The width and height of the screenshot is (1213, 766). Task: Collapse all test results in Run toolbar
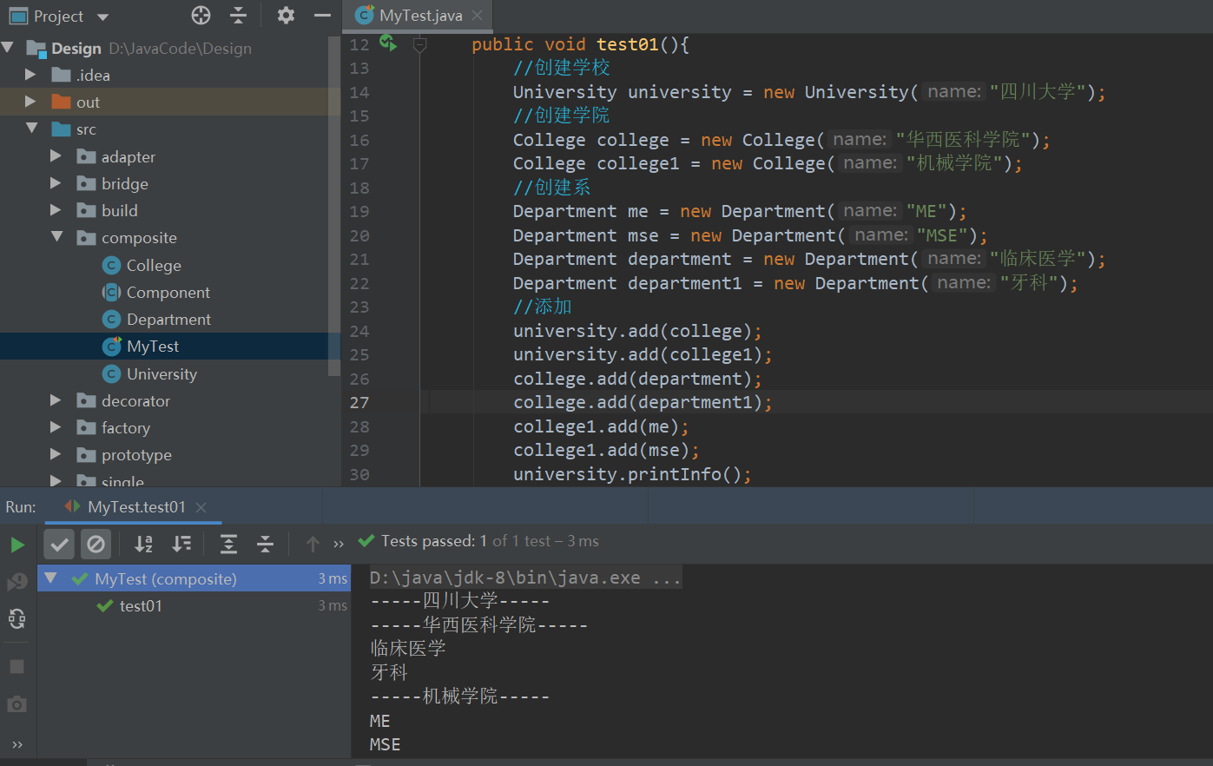pos(266,544)
